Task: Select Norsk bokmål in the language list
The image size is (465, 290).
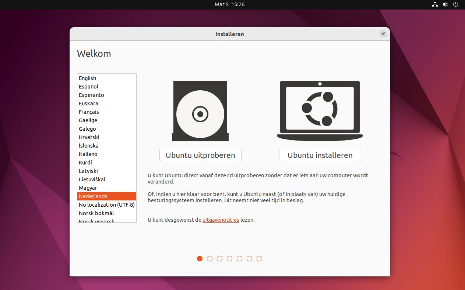Action: point(107,213)
